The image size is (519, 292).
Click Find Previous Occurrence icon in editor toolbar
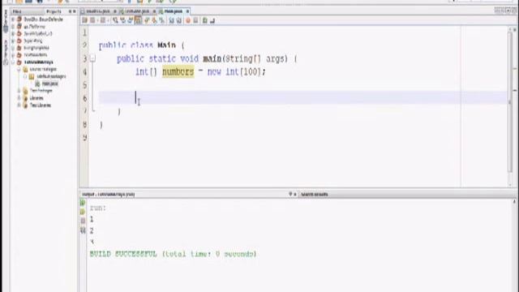pos(122,20)
